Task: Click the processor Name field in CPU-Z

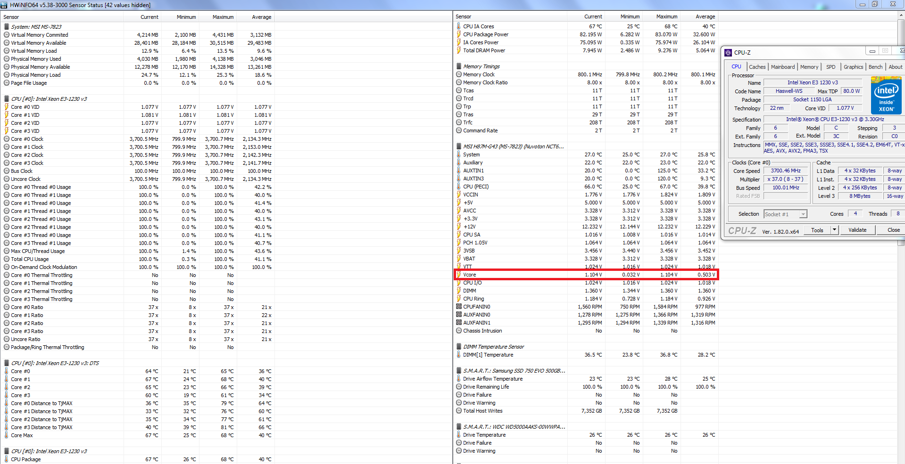Action: click(813, 82)
